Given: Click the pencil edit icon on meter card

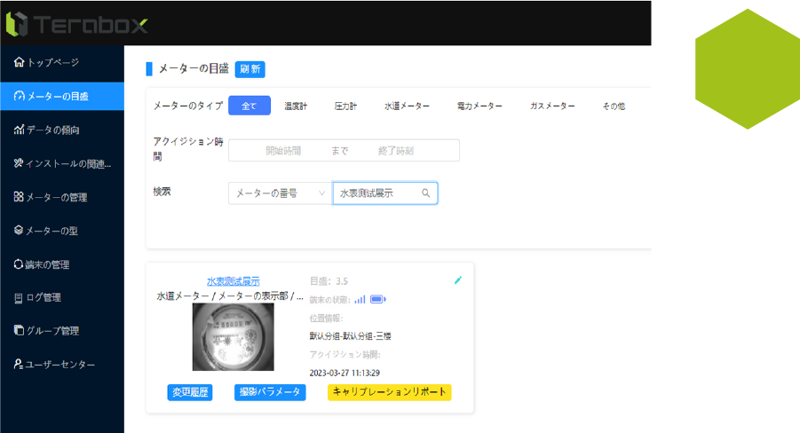Looking at the screenshot, I should click(458, 279).
